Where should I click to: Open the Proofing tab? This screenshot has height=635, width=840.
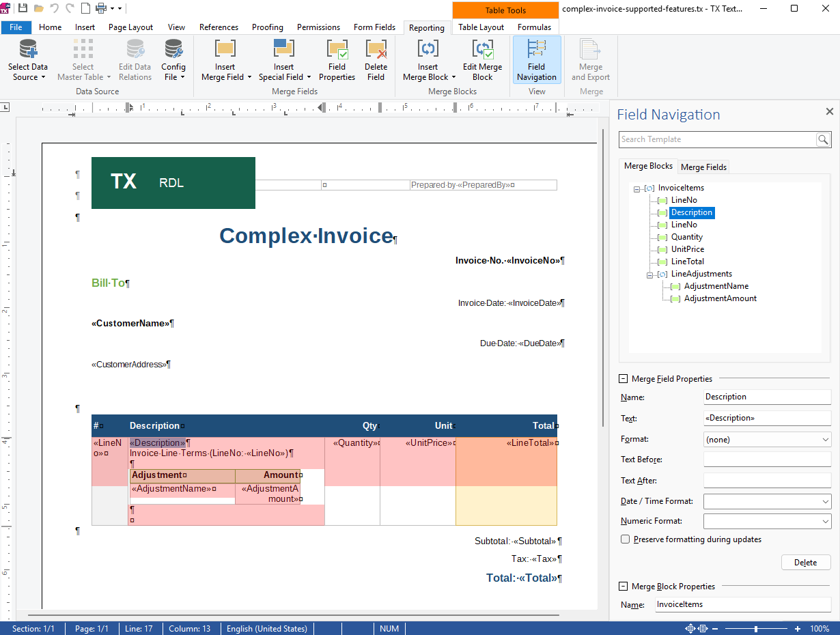[268, 27]
